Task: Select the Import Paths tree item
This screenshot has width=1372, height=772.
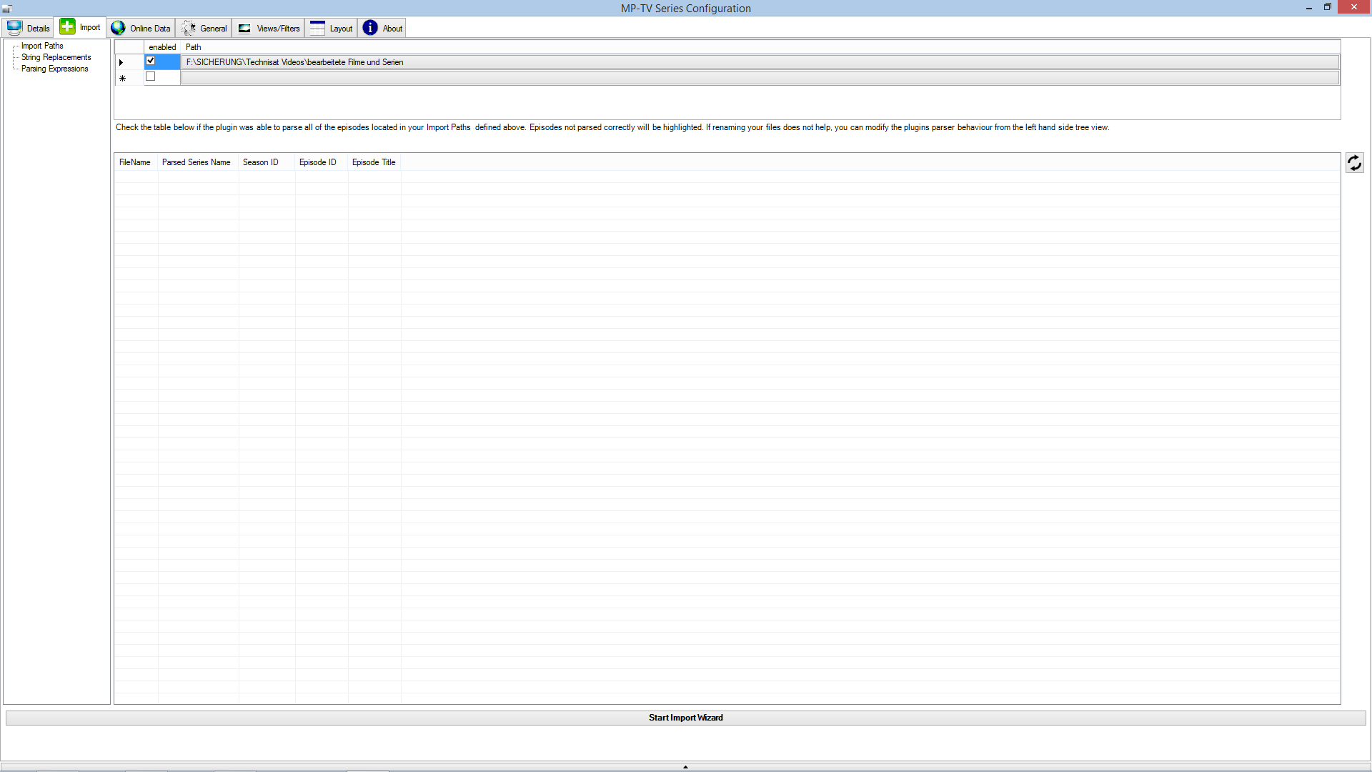Action: (42, 46)
